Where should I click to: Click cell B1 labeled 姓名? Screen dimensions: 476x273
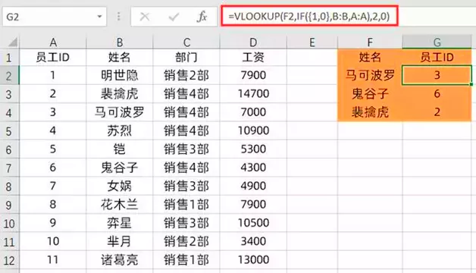[120, 58]
